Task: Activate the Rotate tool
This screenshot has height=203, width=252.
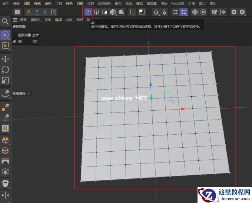Action: (x=5, y=69)
